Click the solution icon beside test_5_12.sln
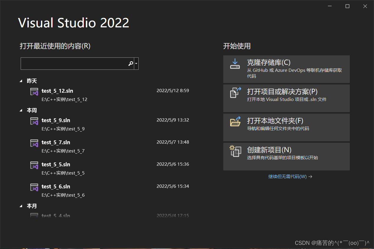 pos(34,92)
